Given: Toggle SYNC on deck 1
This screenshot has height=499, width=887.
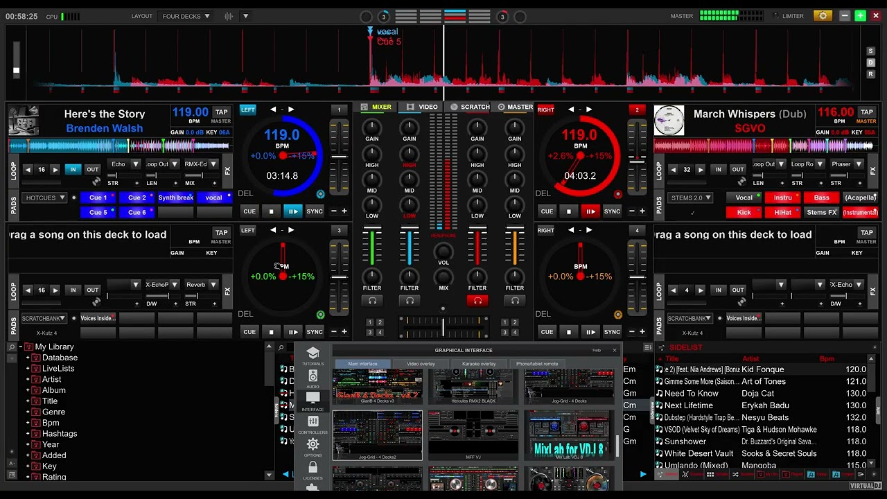Looking at the screenshot, I should click(315, 211).
